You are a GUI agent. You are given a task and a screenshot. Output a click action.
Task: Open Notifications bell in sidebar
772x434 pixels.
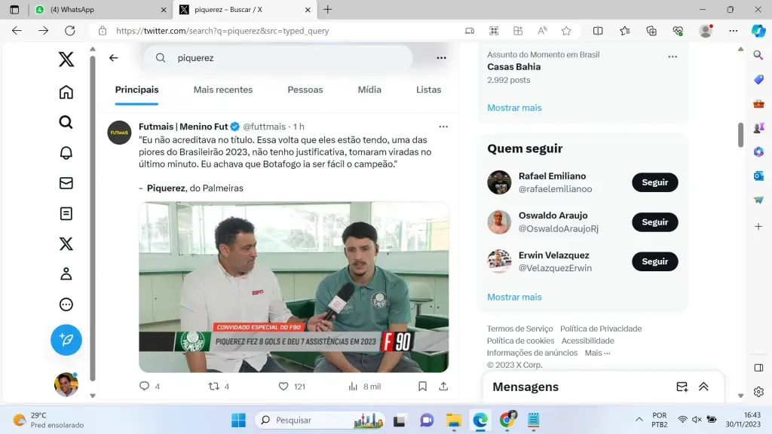coord(66,153)
